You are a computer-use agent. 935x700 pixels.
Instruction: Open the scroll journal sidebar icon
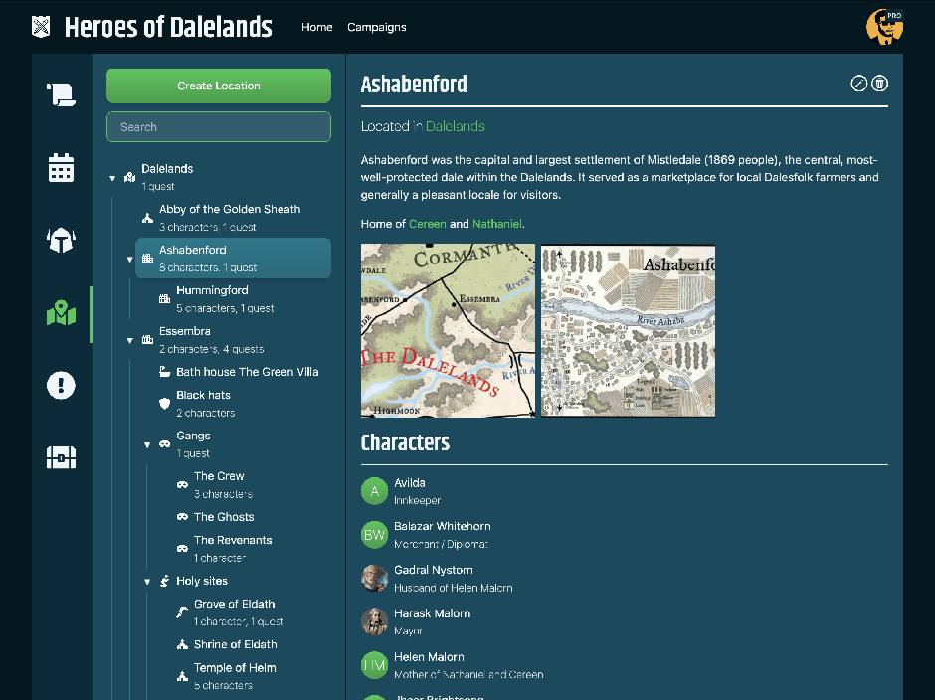61,95
